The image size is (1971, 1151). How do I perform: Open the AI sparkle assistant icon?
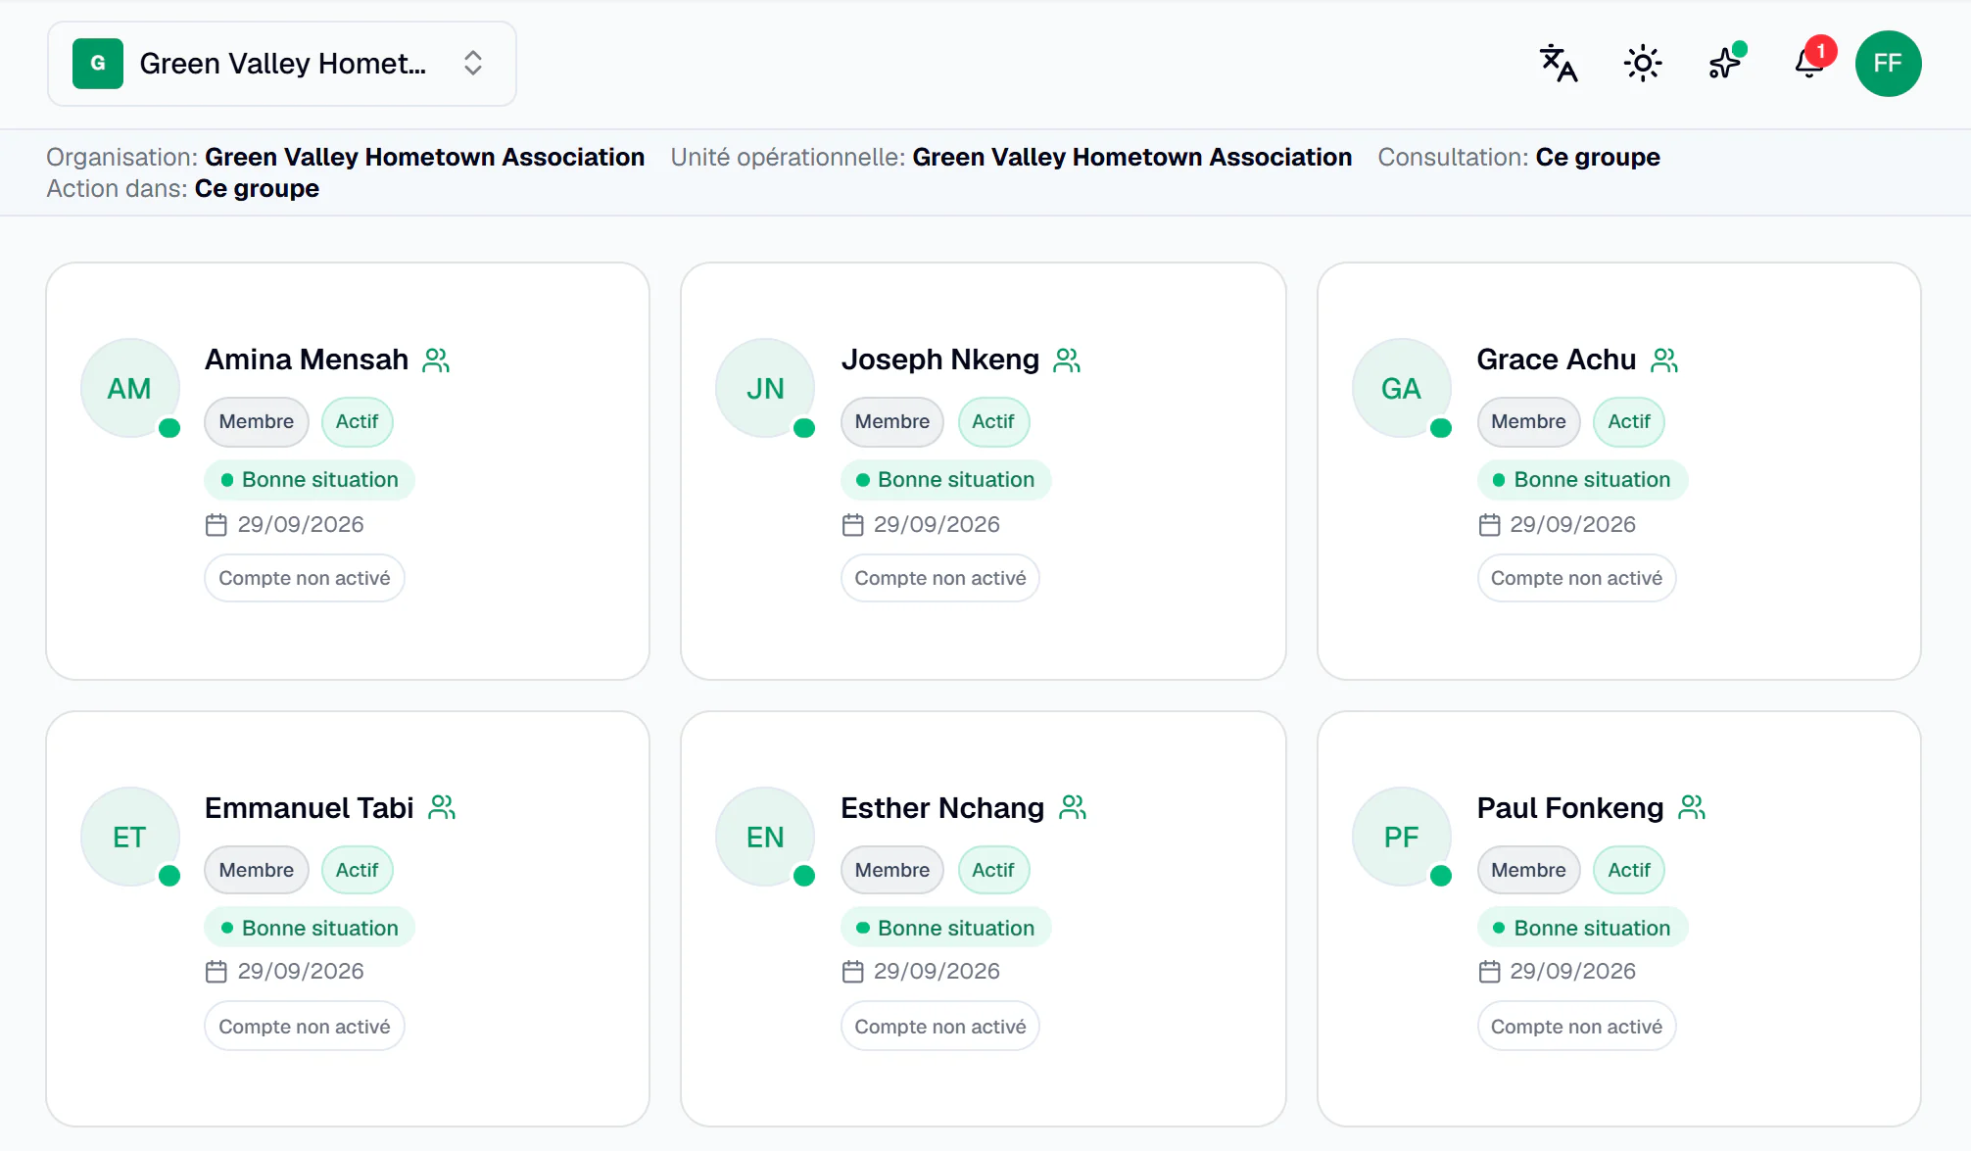tap(1726, 64)
